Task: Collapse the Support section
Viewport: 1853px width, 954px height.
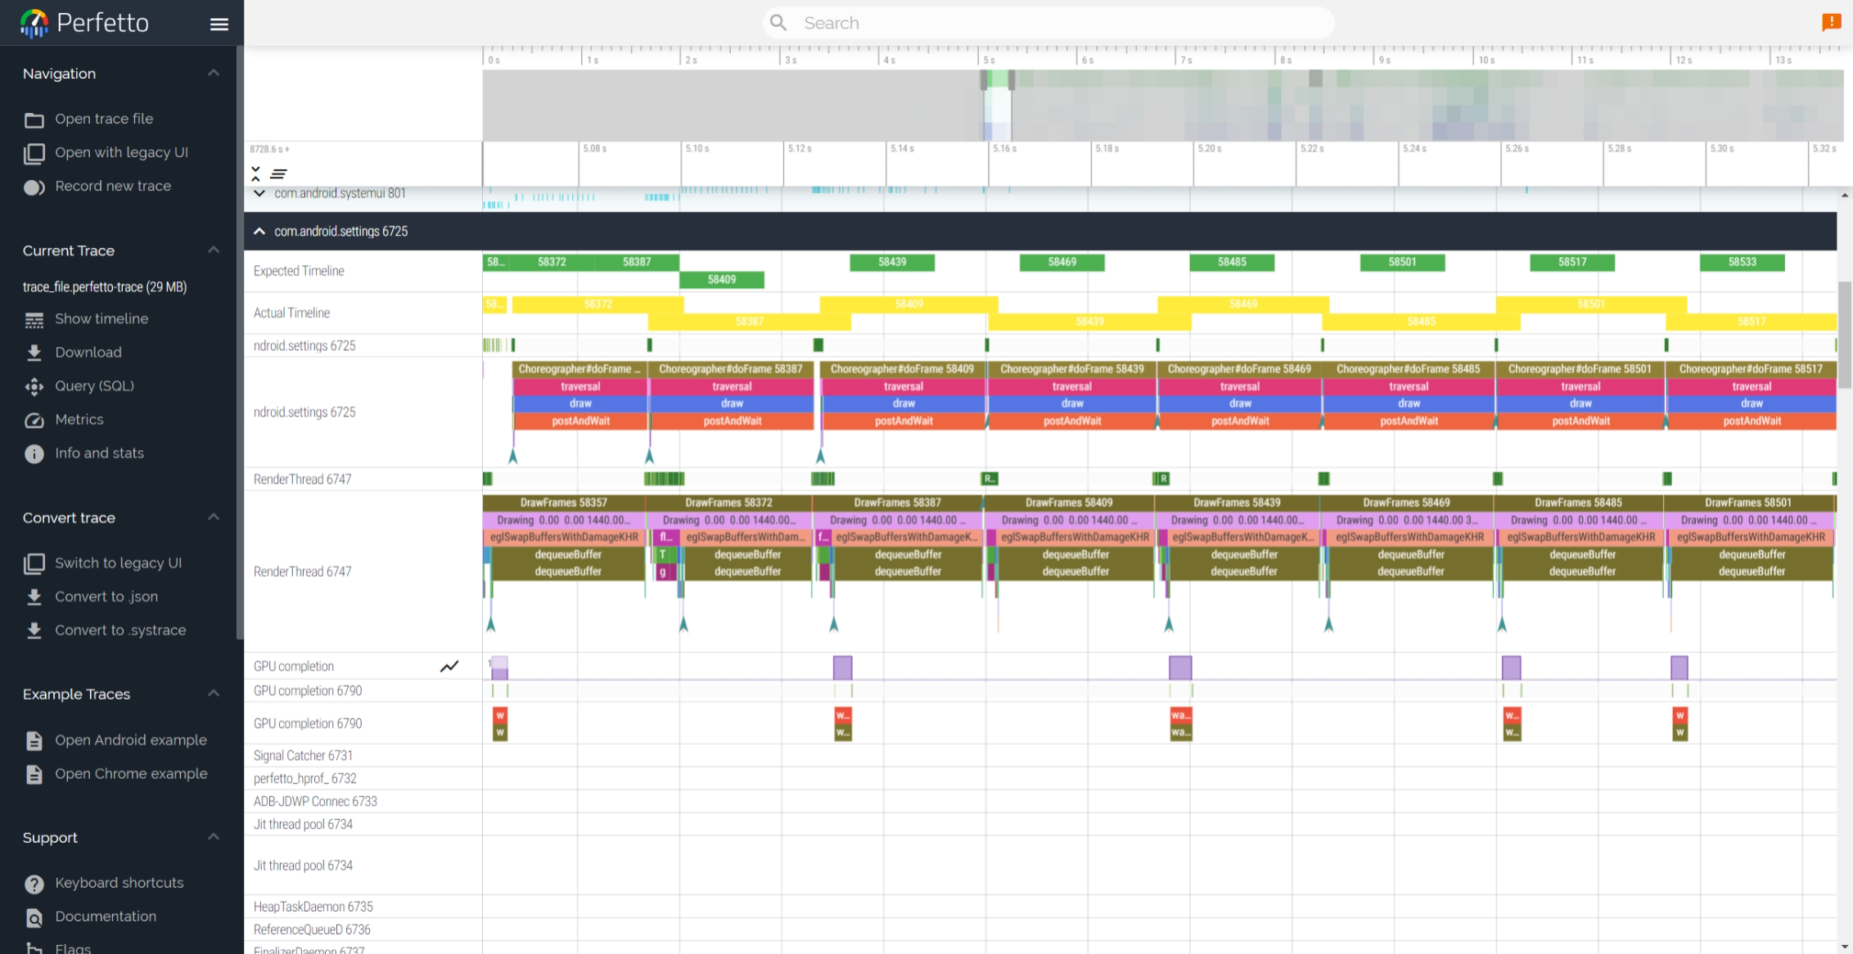Action: coord(214,837)
